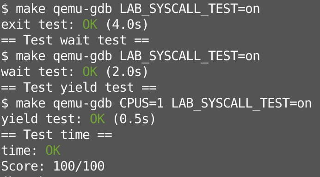Click the green OK after exit test

coord(90,25)
